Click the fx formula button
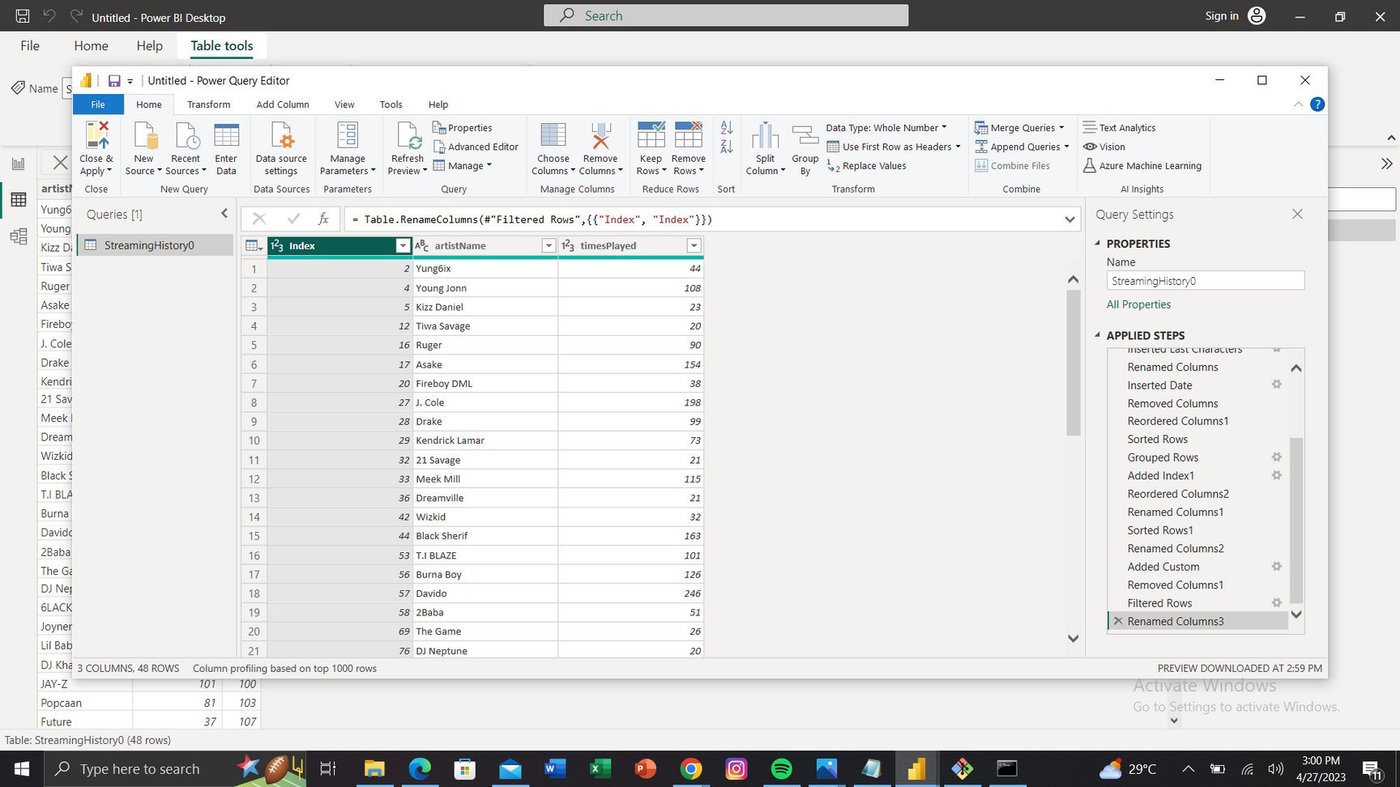1400x787 pixels. [x=323, y=219]
